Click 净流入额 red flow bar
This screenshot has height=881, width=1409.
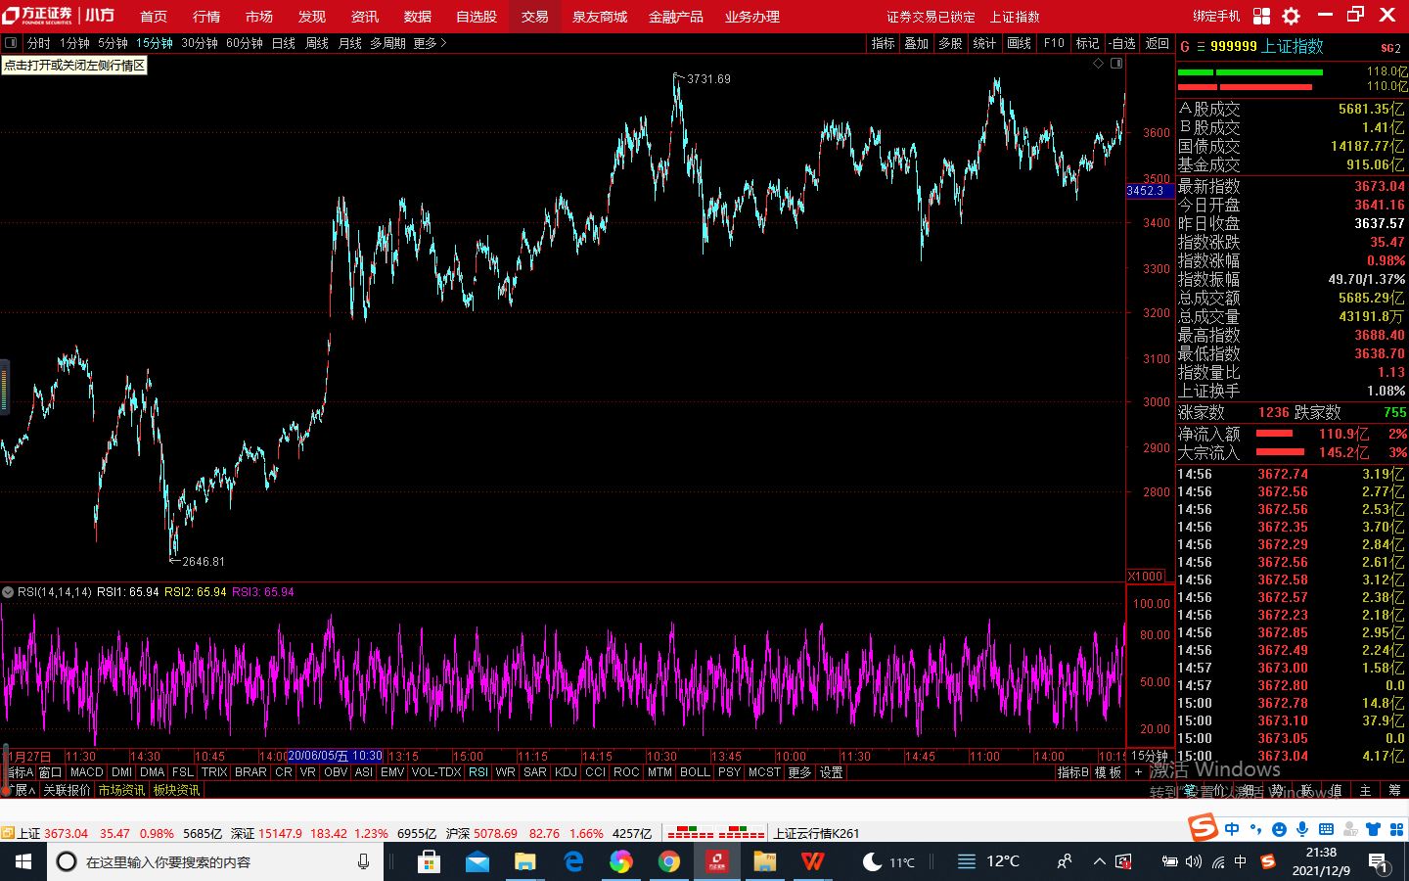tap(1274, 433)
